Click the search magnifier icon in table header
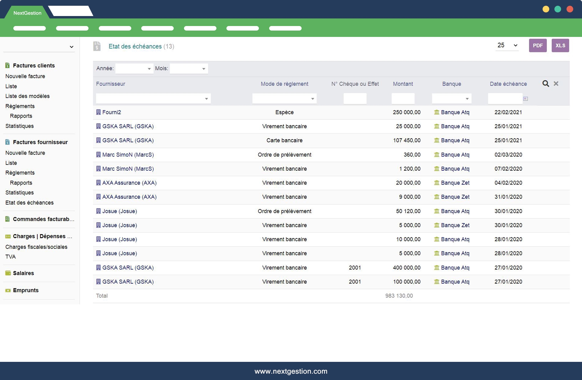Image resolution: width=582 pixels, height=380 pixels. [x=546, y=84]
